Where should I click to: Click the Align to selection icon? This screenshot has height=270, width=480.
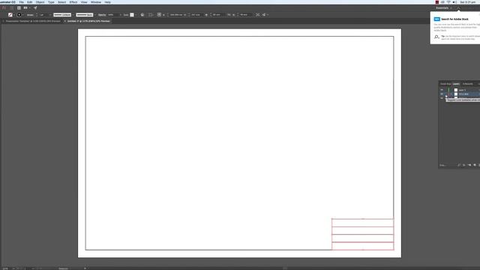tap(151, 15)
